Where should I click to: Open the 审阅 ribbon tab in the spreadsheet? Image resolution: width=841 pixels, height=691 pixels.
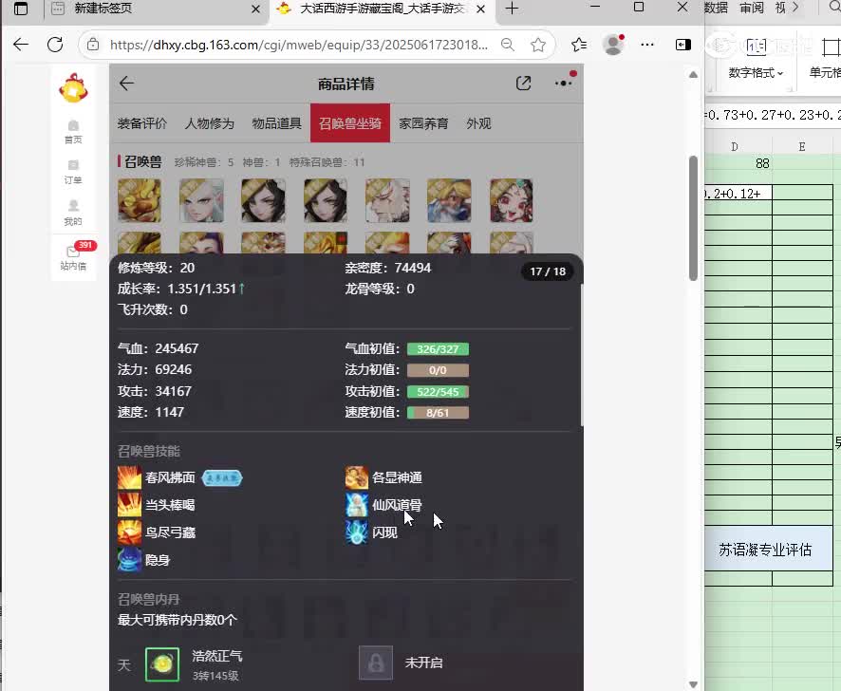coord(752,8)
